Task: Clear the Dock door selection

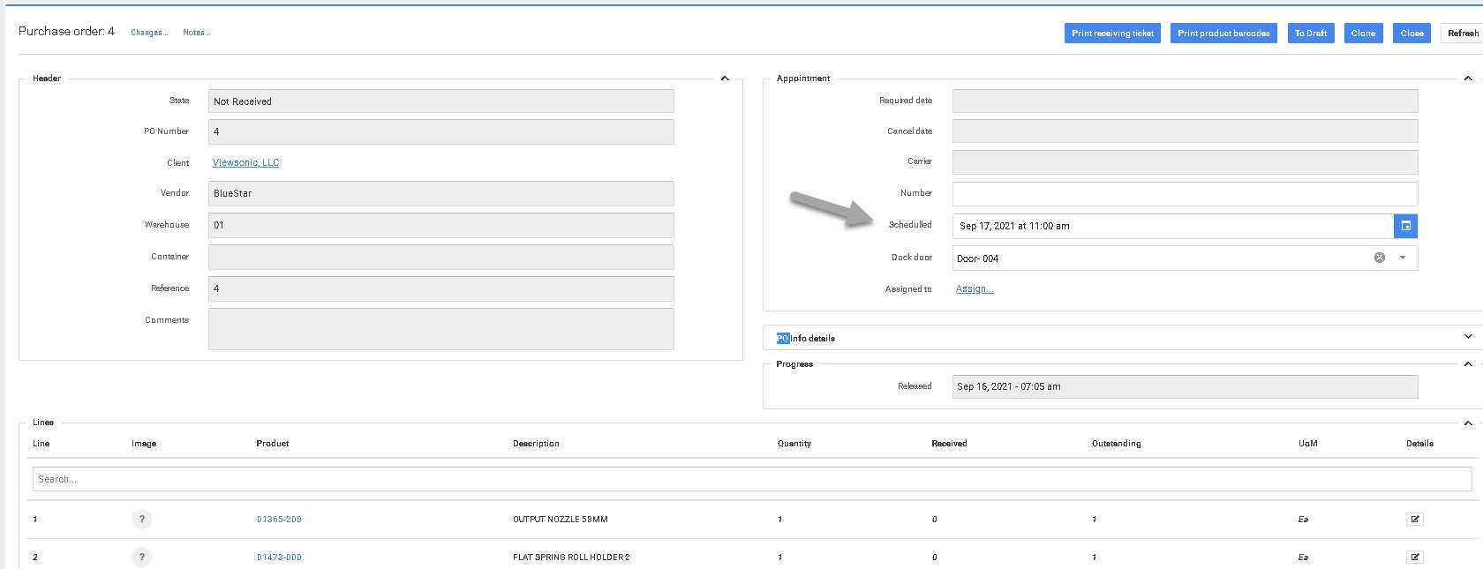Action: point(1379,258)
